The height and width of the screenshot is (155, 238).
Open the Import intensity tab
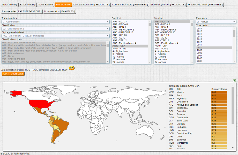pyautogui.click(x=10, y=5)
